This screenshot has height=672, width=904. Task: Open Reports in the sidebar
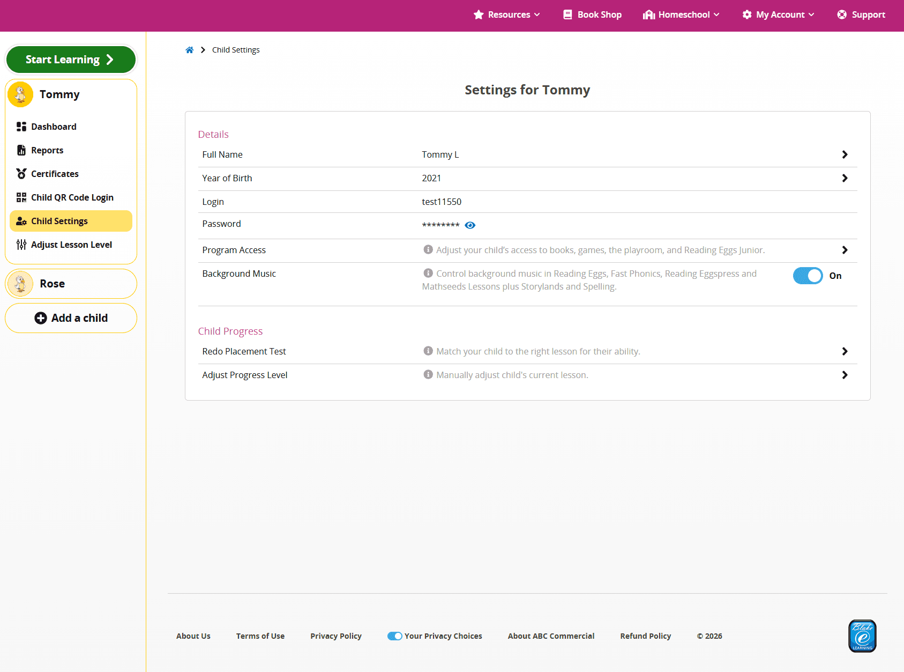(x=71, y=150)
